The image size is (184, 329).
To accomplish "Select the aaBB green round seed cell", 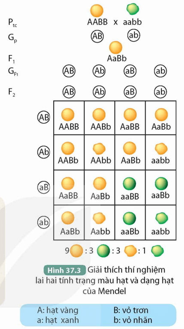I will 130,188.
